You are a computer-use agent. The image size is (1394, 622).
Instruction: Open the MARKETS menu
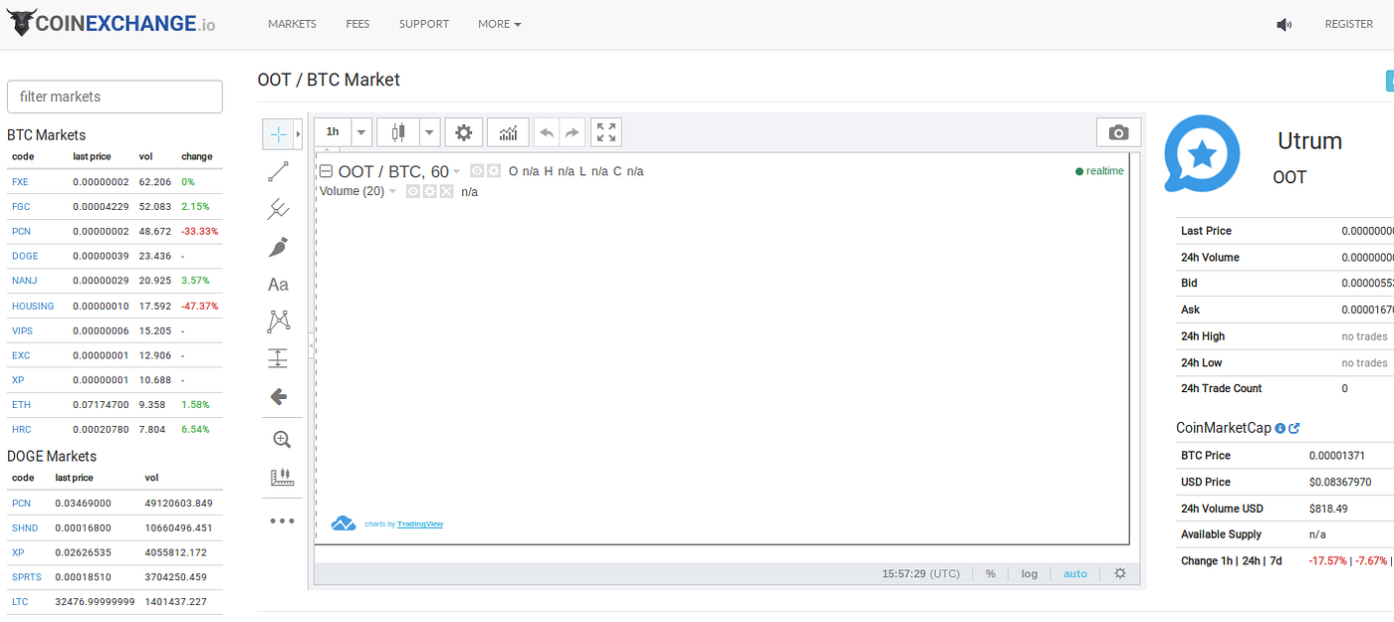(292, 24)
